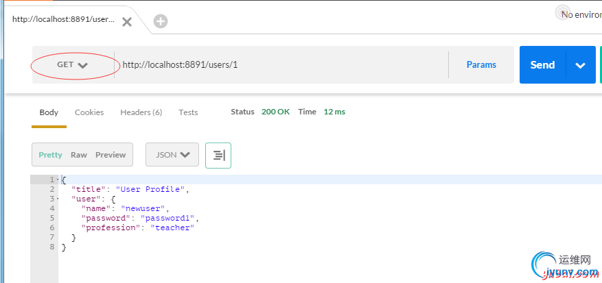The width and height of the screenshot is (602, 283).
Task: Open the GET method dropdown
Action: 72,65
